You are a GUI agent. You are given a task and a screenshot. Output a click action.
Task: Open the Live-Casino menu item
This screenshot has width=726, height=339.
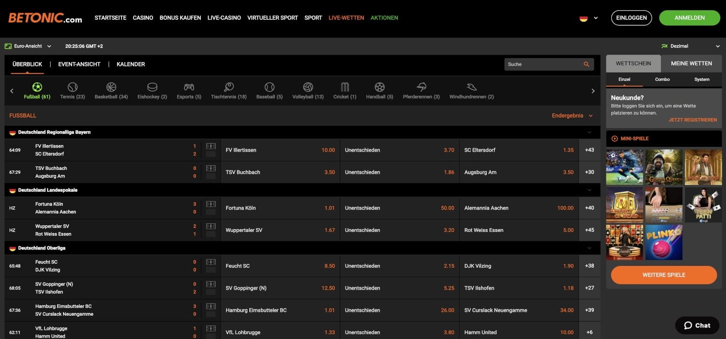(x=224, y=18)
